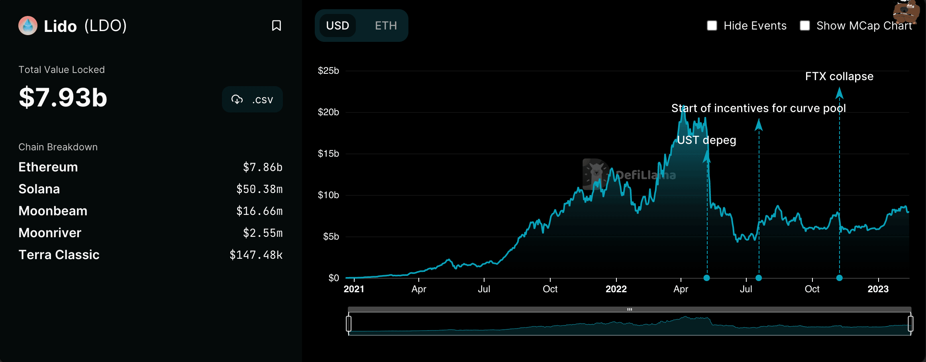926x362 pixels.
Task: Click the Lido (LDO) title text
Action: [x=85, y=26]
